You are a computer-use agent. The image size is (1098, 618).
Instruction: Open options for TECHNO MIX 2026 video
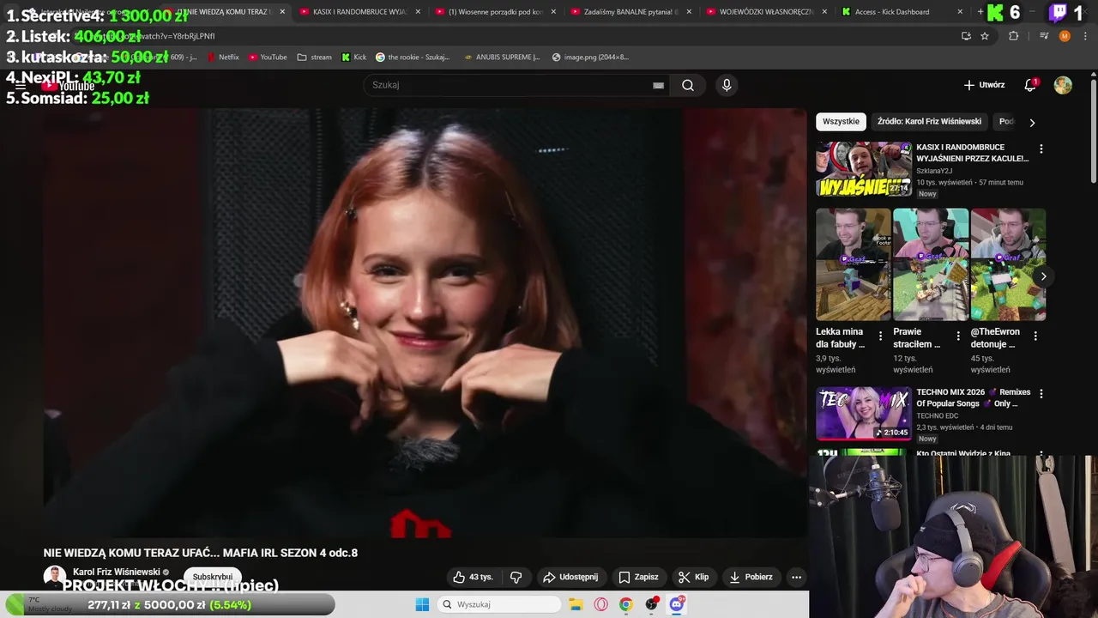point(1041,393)
